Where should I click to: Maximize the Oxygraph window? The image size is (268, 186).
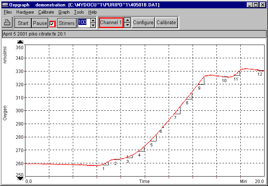[x=256, y=5]
